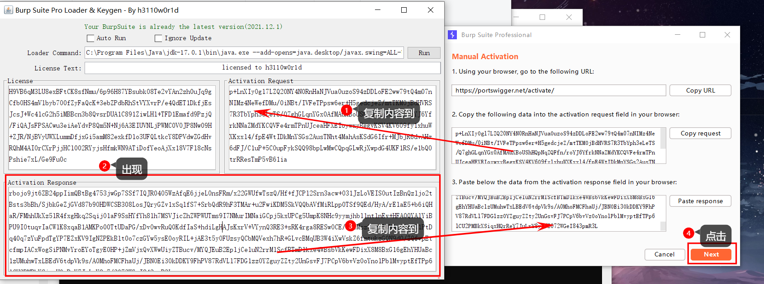Close the Loader & Keygen window
The width and height of the screenshot is (764, 284).
[431, 10]
